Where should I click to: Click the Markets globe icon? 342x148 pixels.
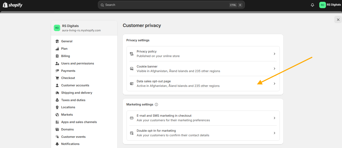pos(57,115)
